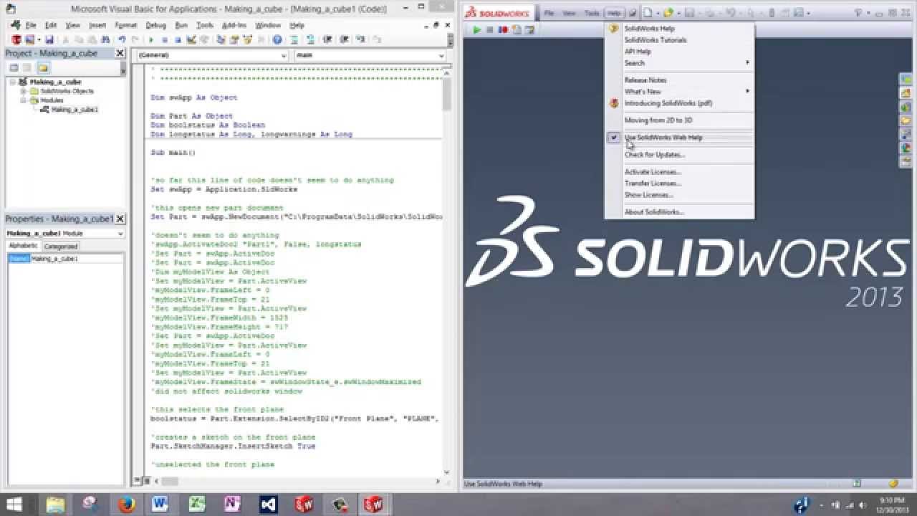The width and height of the screenshot is (917, 516).
Task: Click View SolidWorks icon in VBA toolbar
Action: [15, 39]
